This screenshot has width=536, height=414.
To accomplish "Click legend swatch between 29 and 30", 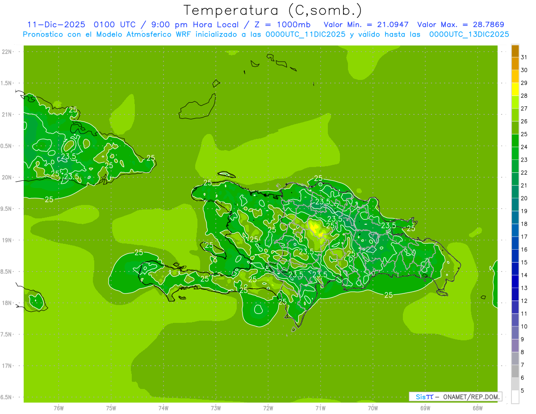I will pyautogui.click(x=515, y=76).
